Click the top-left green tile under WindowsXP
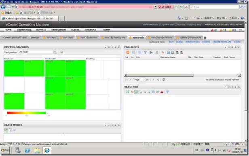This screenshot has height=156, width=249. [x=55, y=68]
